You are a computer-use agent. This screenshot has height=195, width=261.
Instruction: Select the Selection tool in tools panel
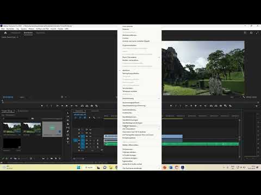68,113
